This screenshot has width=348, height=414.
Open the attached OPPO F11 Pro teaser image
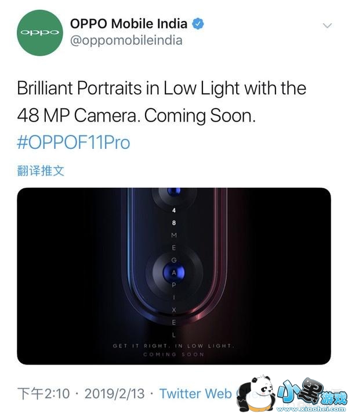tap(173, 276)
